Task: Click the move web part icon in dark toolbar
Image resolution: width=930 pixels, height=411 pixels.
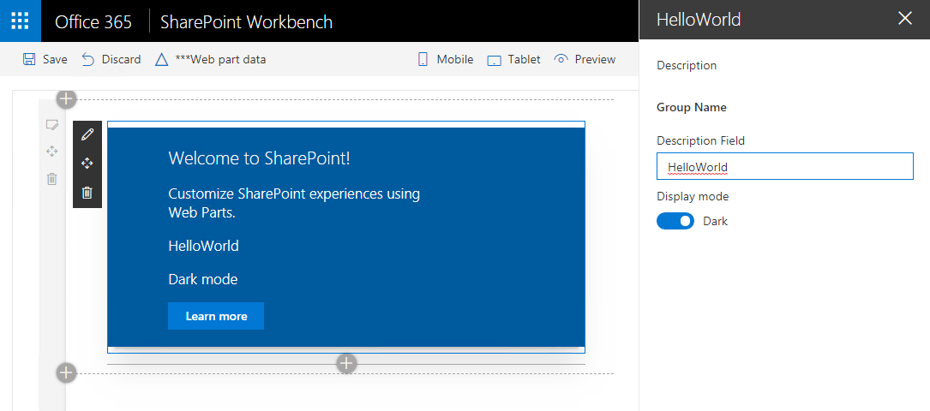Action: coord(87,164)
